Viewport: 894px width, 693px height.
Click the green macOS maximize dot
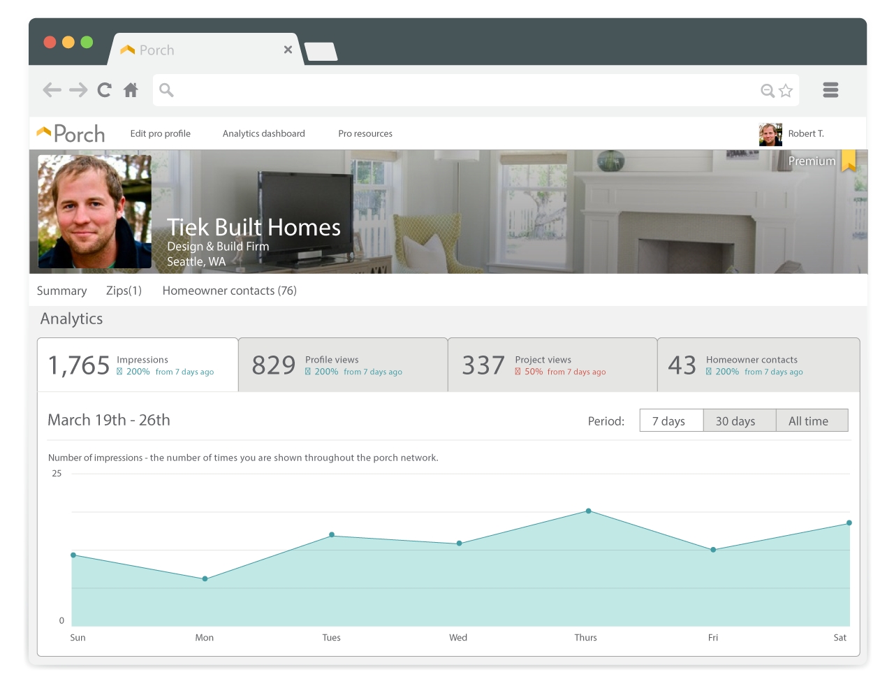(87, 42)
